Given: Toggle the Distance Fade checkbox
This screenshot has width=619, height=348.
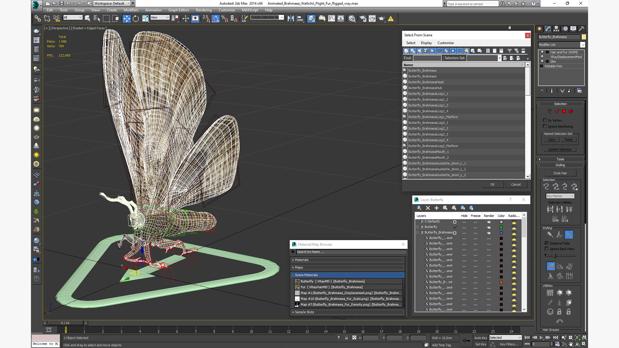Looking at the screenshot, I should click(546, 243).
